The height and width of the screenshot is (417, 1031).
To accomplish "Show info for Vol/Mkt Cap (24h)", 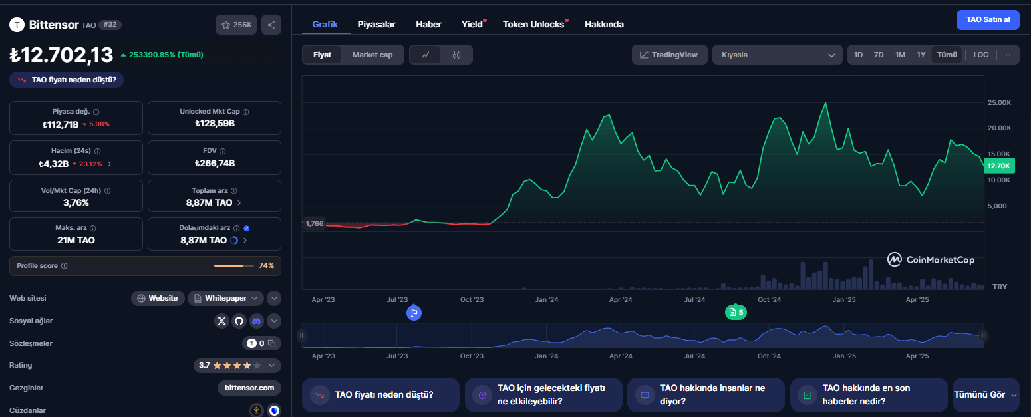I will click(108, 190).
